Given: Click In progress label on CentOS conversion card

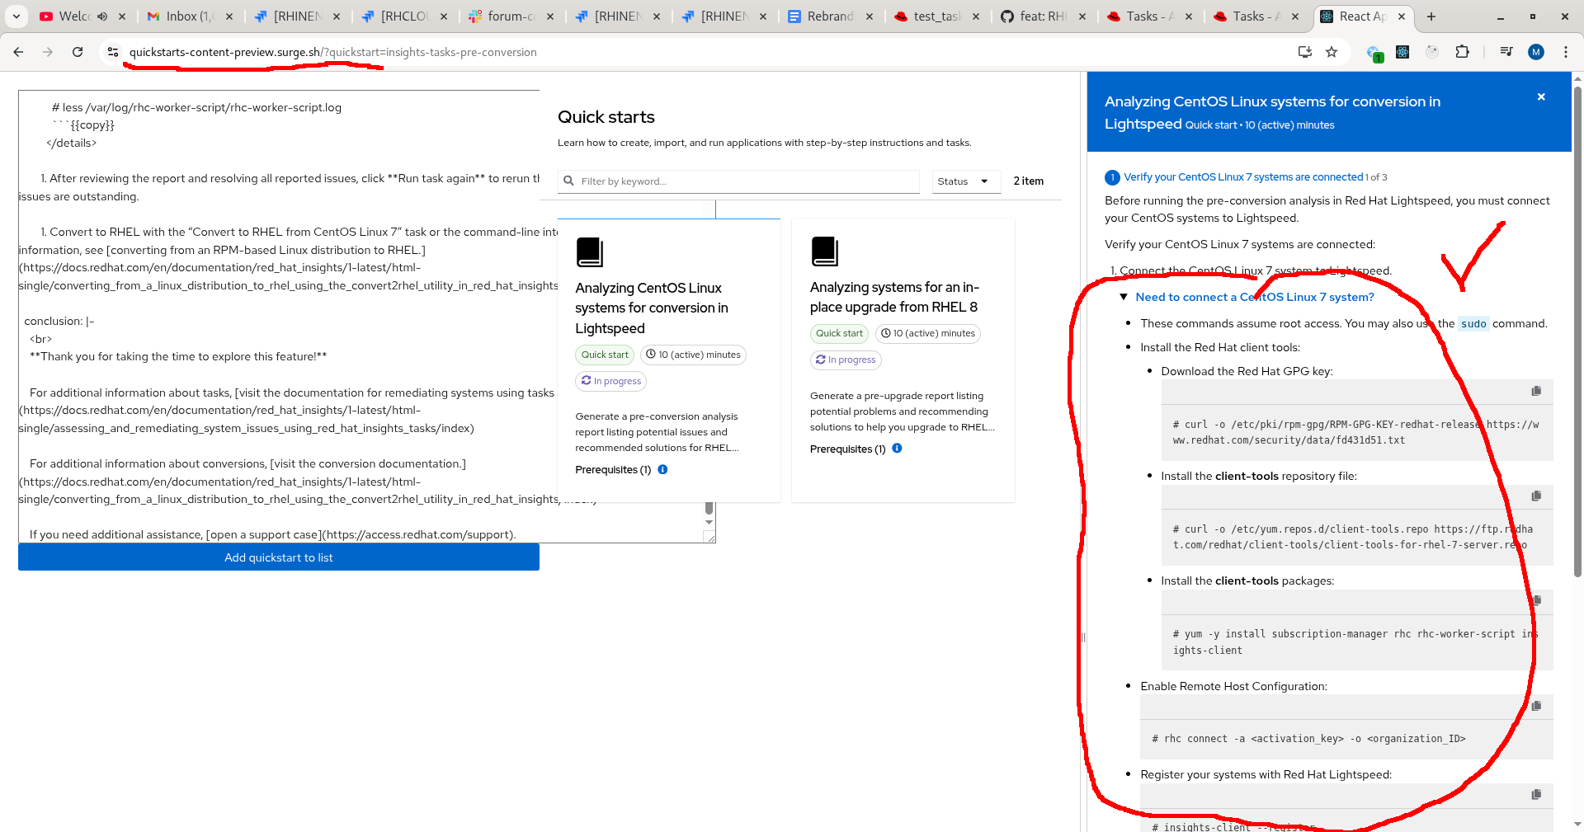Looking at the screenshot, I should pyautogui.click(x=611, y=381).
